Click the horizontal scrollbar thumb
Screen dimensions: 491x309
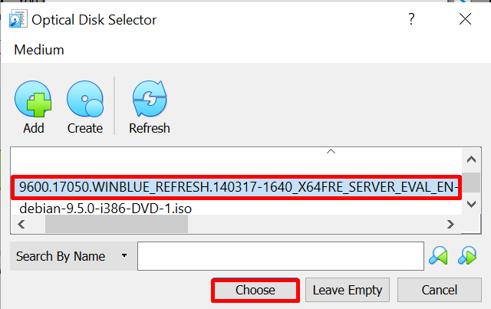[115, 224]
